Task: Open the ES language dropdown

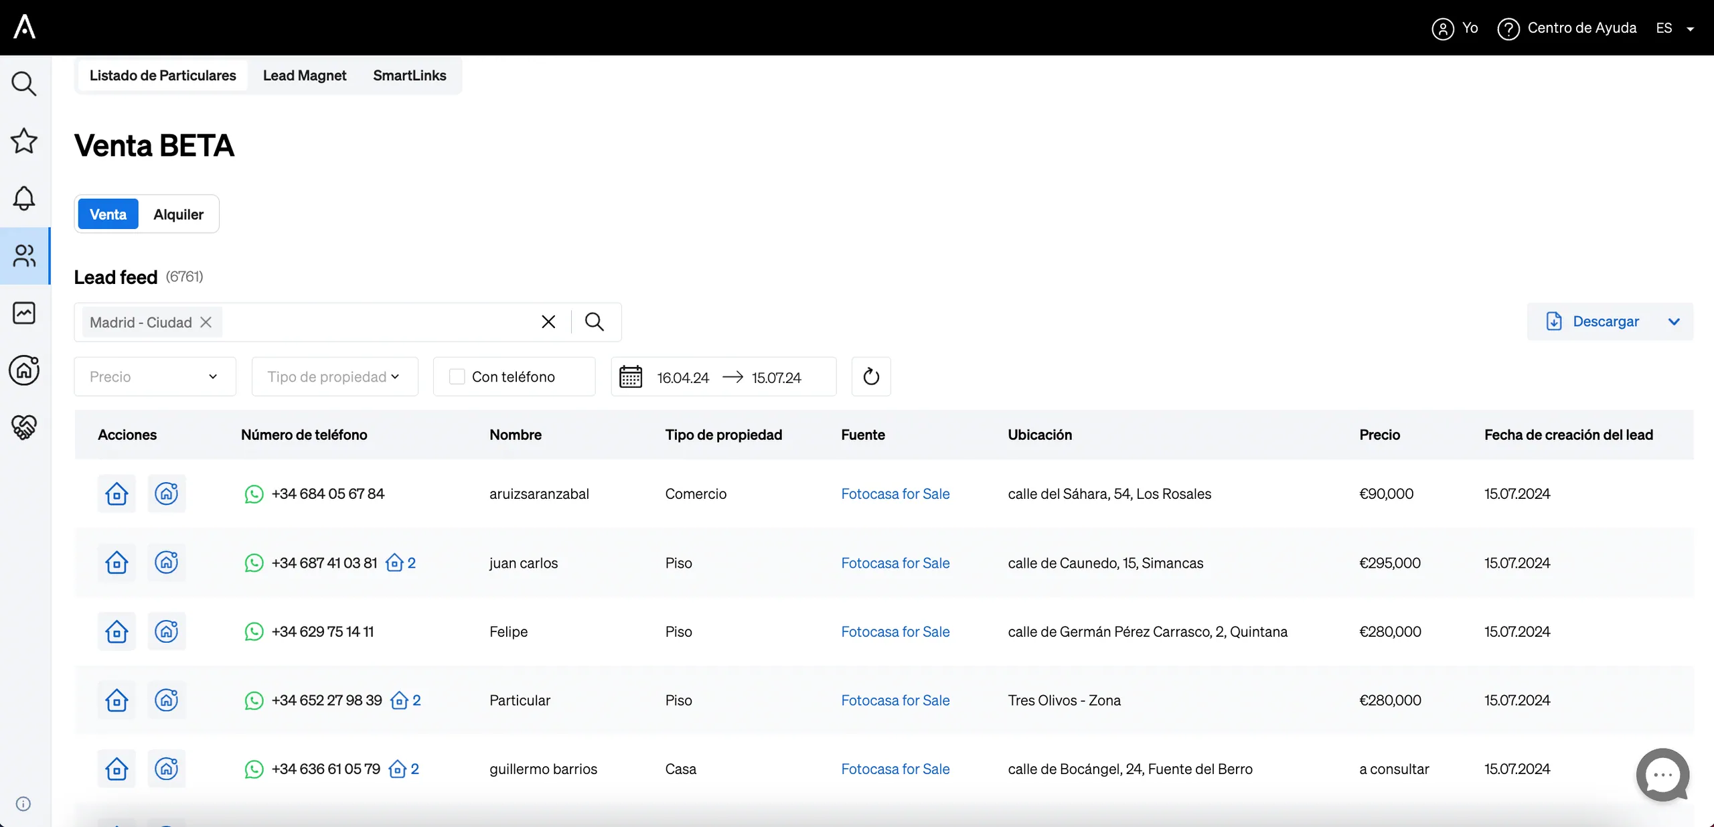Action: pyautogui.click(x=1674, y=28)
